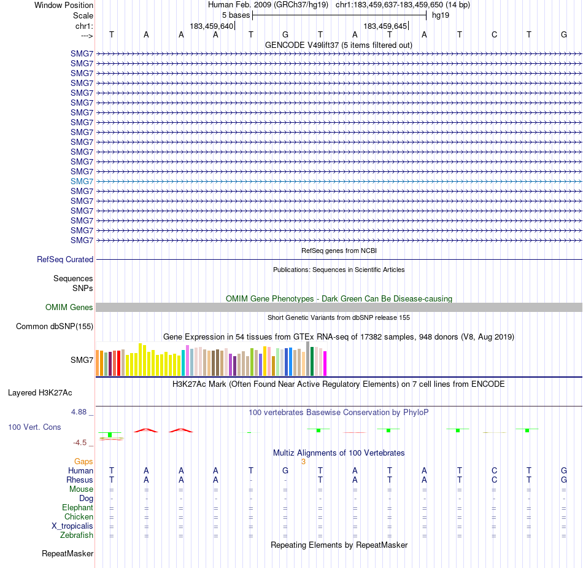Viewport: 583px width, 568px height.
Task: Click the 100 Vert. Cons label
Action: pos(34,427)
